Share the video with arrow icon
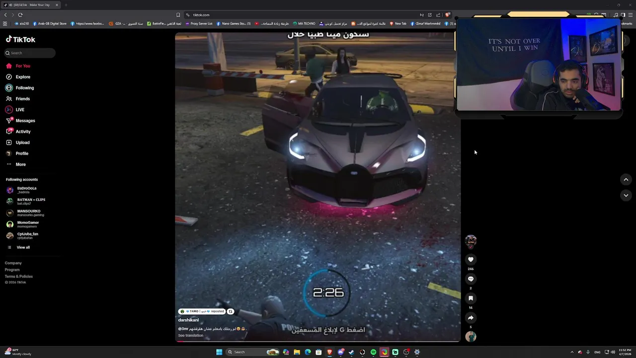Image resolution: width=636 pixels, height=358 pixels. [471, 318]
